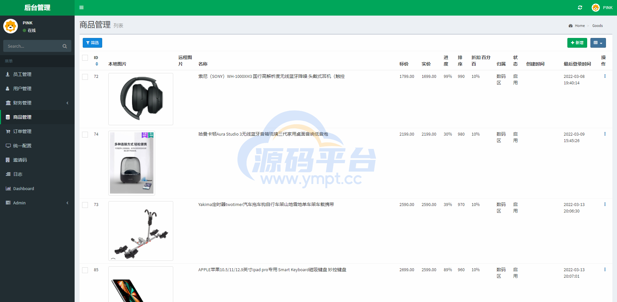Click the 名称 column header
This screenshot has width=617, height=302.
[203, 64]
